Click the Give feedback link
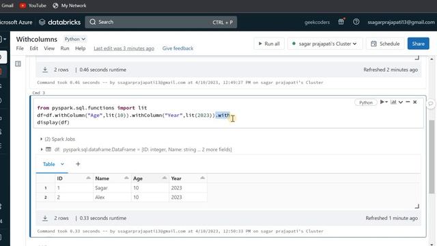The width and height of the screenshot is (437, 246). tap(178, 49)
